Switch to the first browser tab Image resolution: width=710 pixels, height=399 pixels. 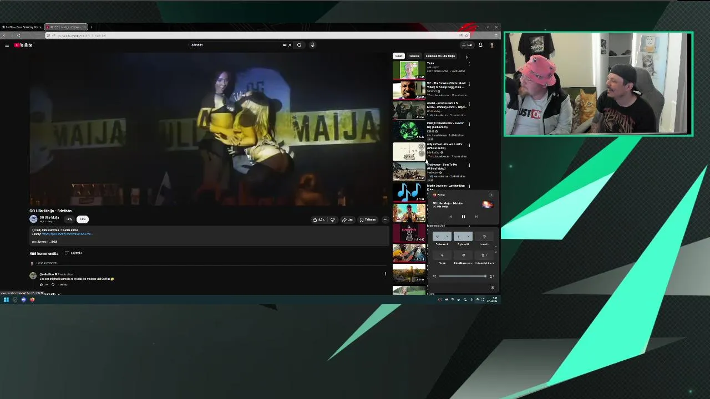21,27
